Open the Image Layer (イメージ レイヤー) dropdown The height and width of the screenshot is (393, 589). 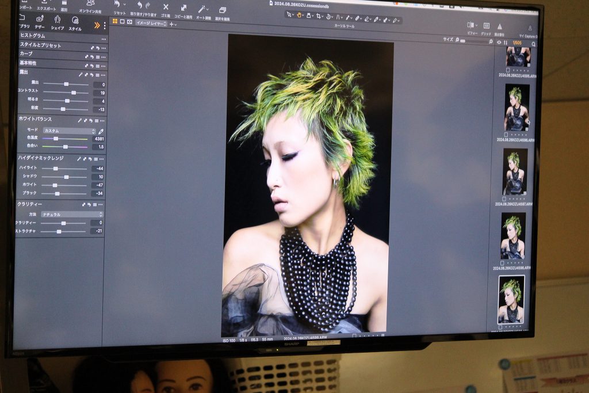click(x=151, y=23)
